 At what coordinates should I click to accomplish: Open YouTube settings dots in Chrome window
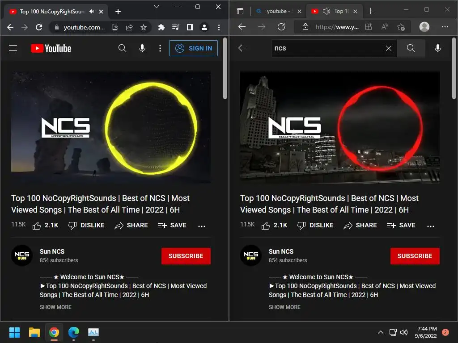pos(160,48)
